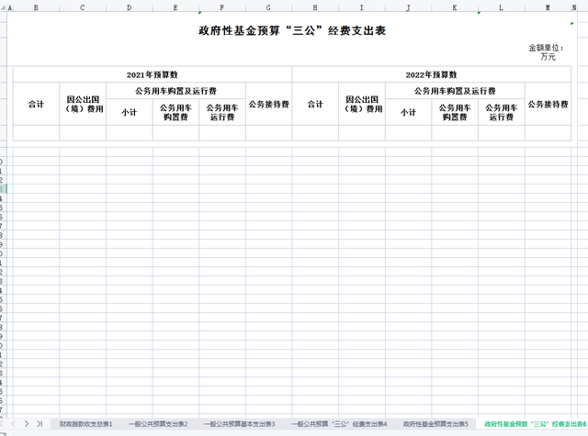Select empty data cell under 2021 合计
The width and height of the screenshot is (588, 436).
tap(36, 133)
